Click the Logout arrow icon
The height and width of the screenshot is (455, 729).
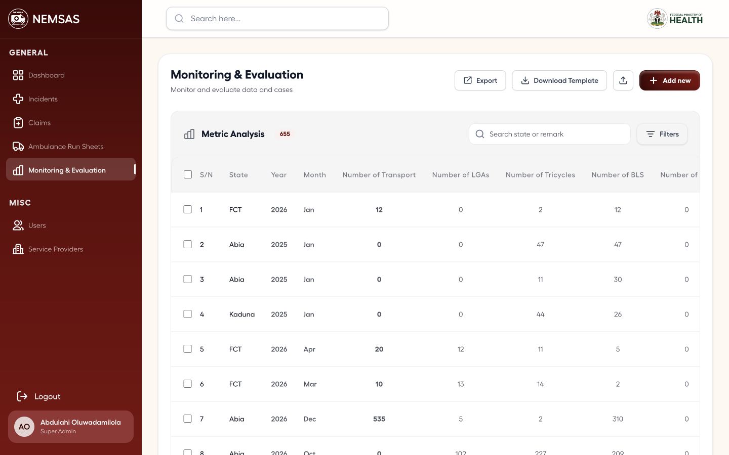[x=22, y=396]
